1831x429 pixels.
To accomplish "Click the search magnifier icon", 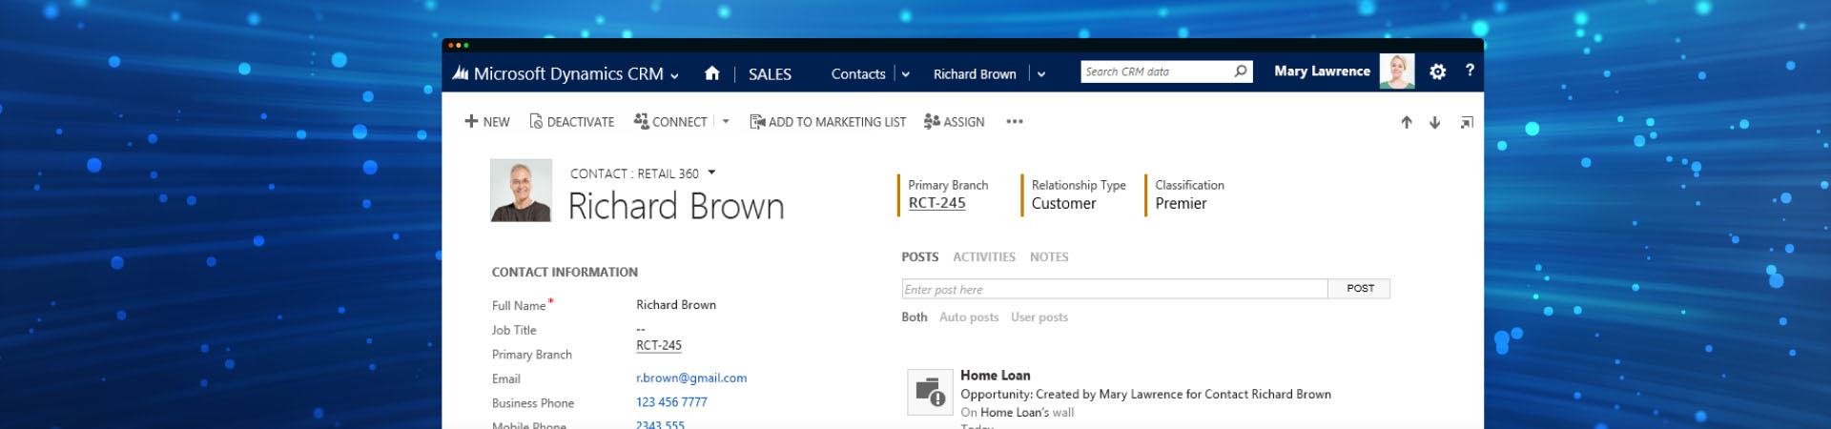I will click(1240, 71).
